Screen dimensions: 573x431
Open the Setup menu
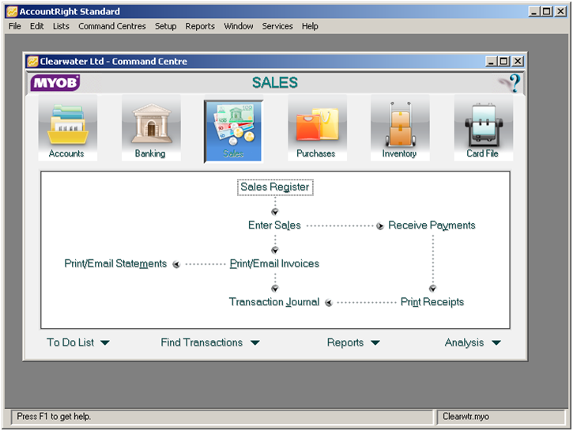(165, 26)
